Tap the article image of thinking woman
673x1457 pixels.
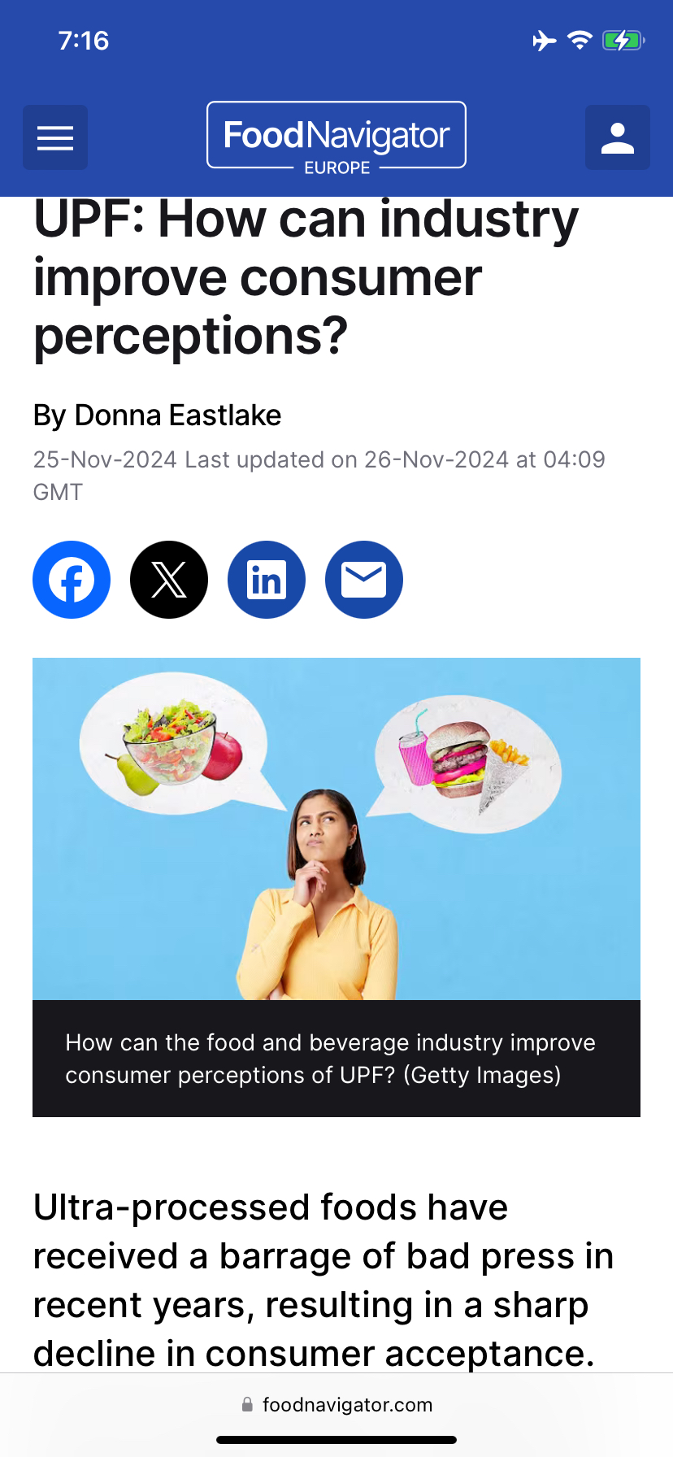pyautogui.click(x=336, y=829)
